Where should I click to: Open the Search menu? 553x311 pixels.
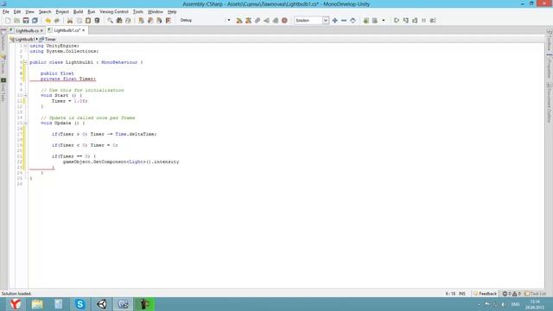45,11
